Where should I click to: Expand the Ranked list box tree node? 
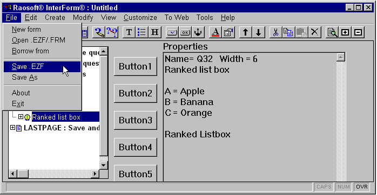[21, 117]
